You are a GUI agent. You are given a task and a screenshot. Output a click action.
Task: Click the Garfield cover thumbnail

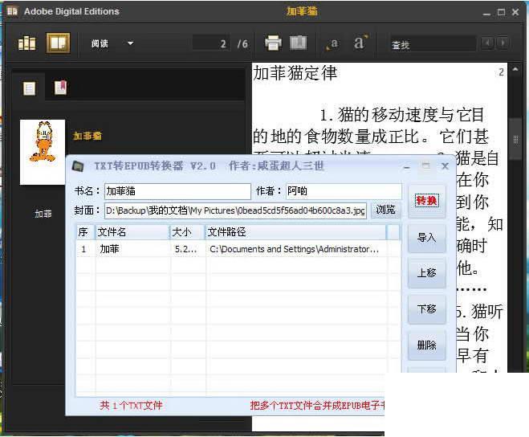[x=43, y=152]
